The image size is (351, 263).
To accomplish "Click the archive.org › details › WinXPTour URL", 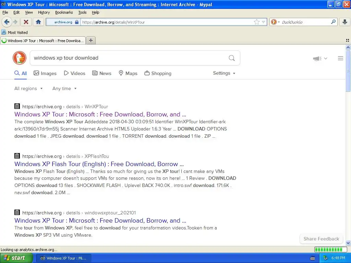I will coord(65,107).
